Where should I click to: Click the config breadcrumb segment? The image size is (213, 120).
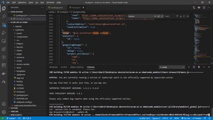tap(51, 12)
